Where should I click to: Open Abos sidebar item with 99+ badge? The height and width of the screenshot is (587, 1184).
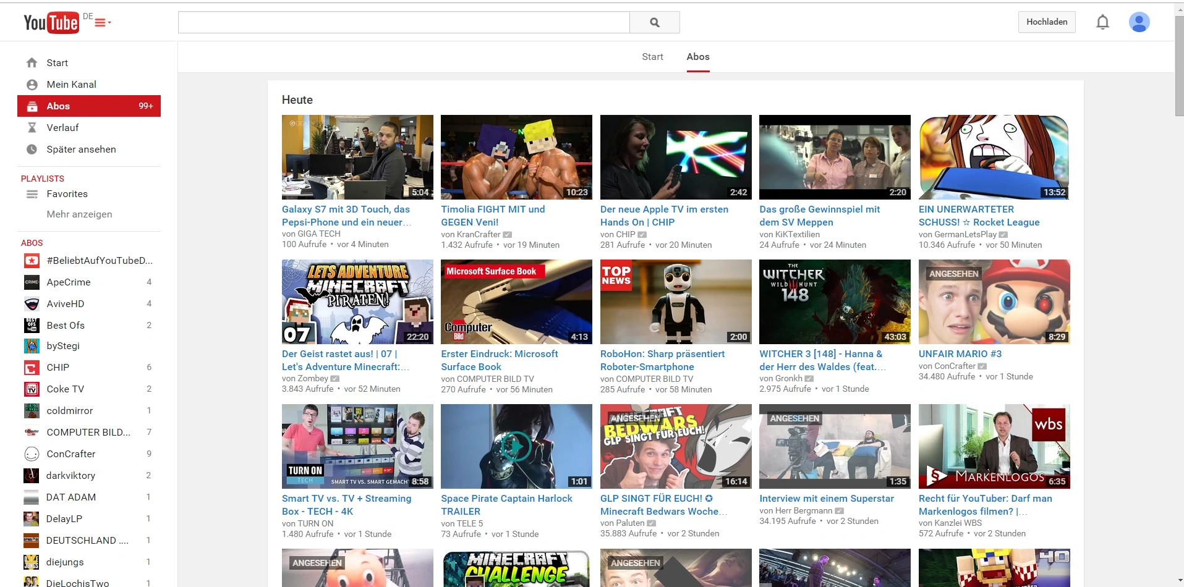click(89, 106)
